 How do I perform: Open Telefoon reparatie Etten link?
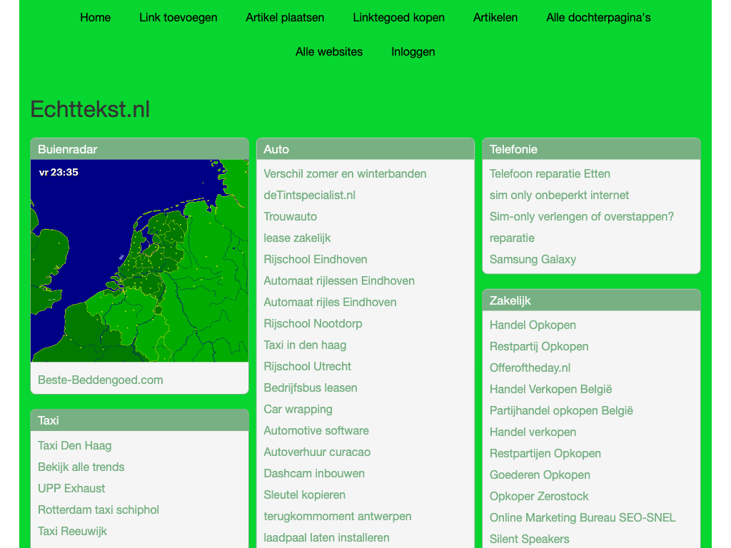[550, 173]
